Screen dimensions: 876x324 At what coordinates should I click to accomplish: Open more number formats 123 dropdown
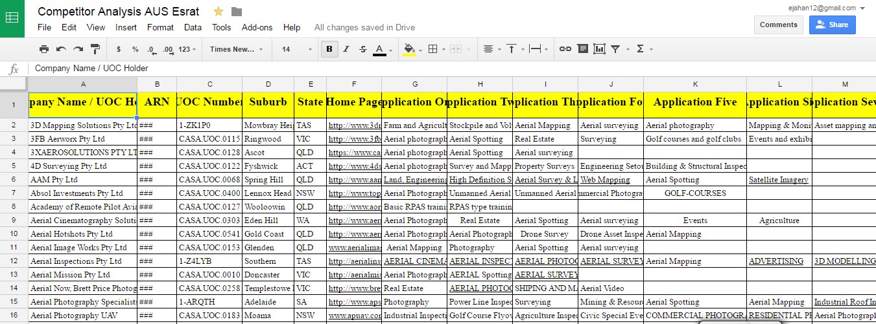187,49
